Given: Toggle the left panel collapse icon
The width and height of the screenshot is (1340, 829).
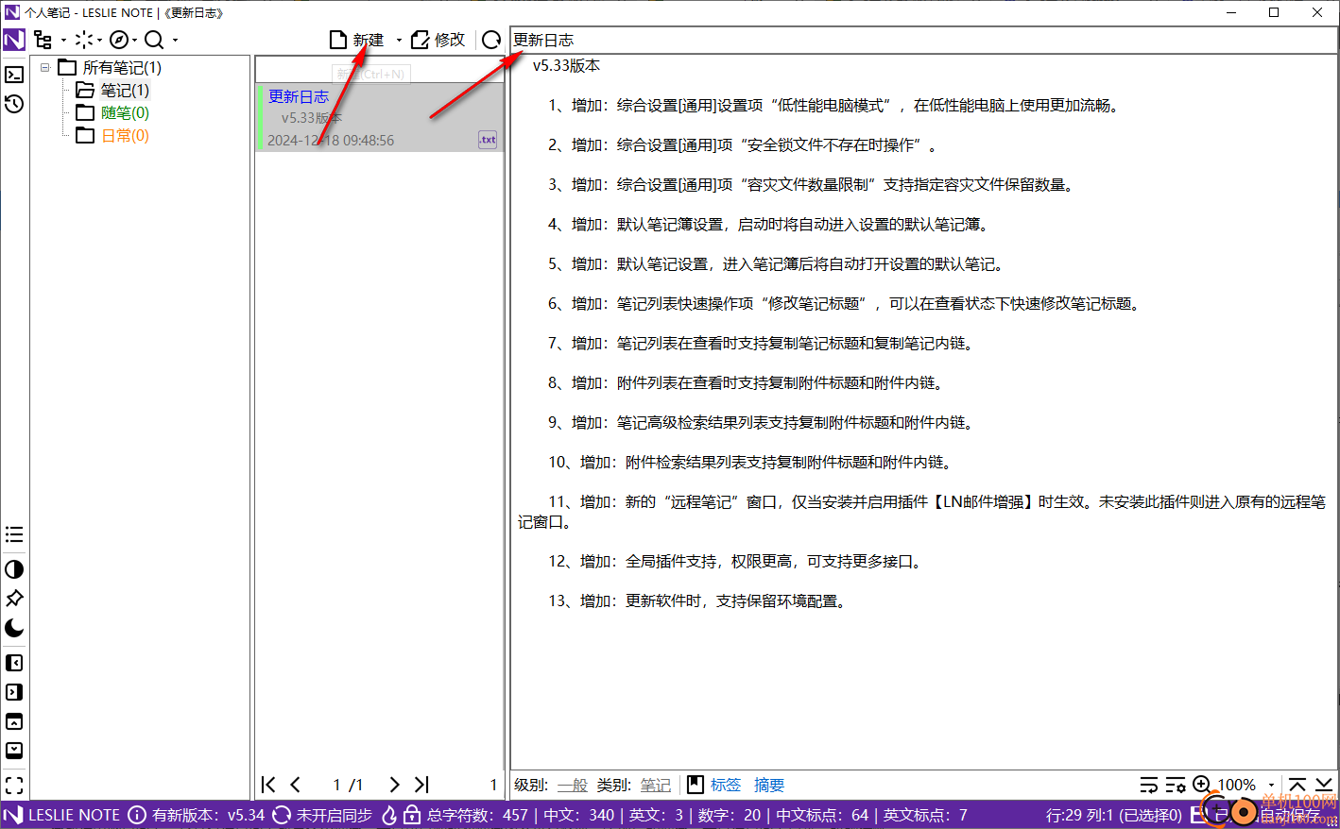Looking at the screenshot, I should (x=14, y=663).
